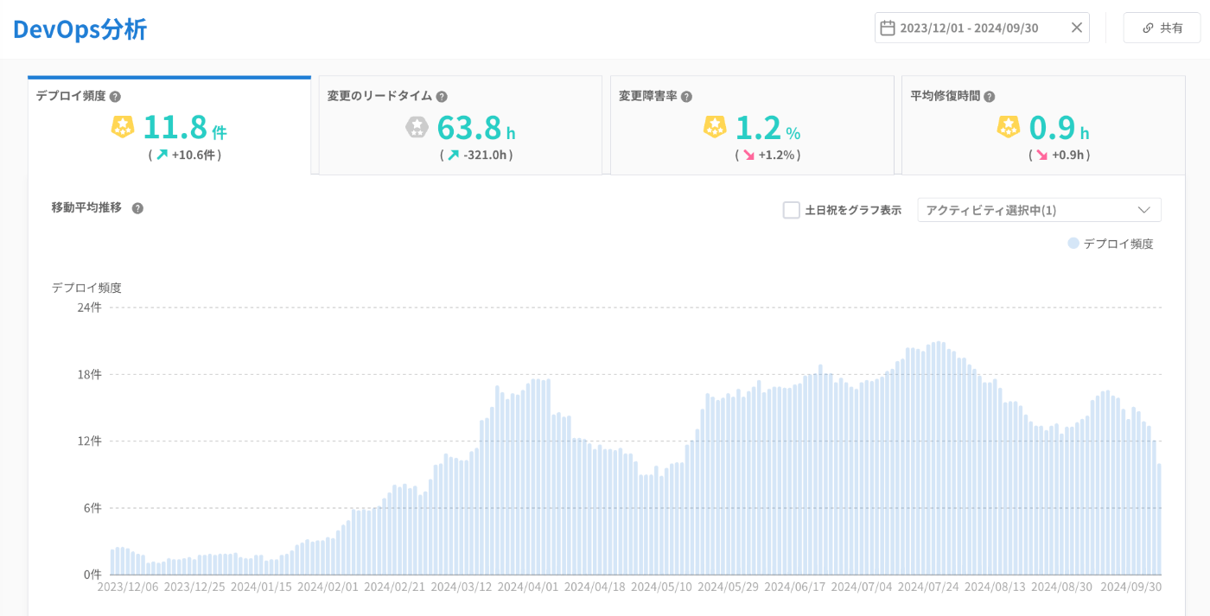Open the date range 2023/12/01 - 2024/09/30 field
Screen dimensions: 1210x616
coord(982,28)
